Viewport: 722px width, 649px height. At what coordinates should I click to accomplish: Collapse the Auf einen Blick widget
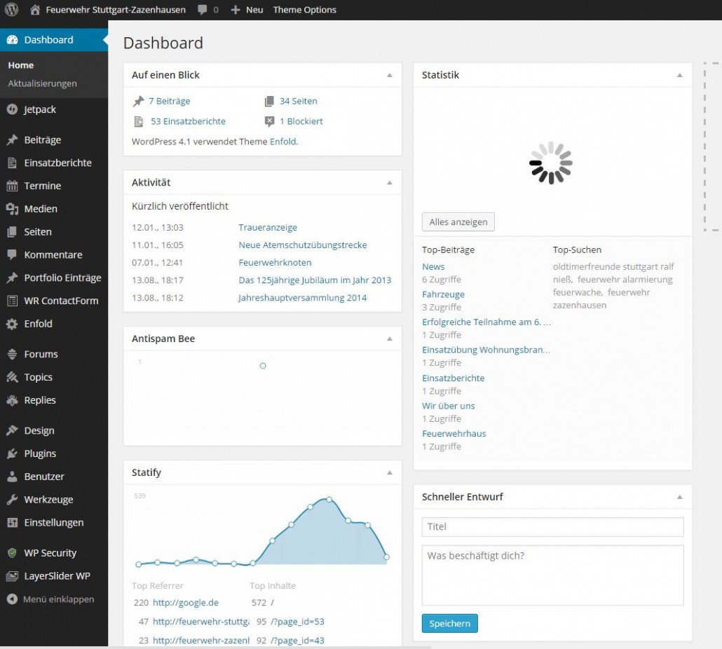pos(390,75)
